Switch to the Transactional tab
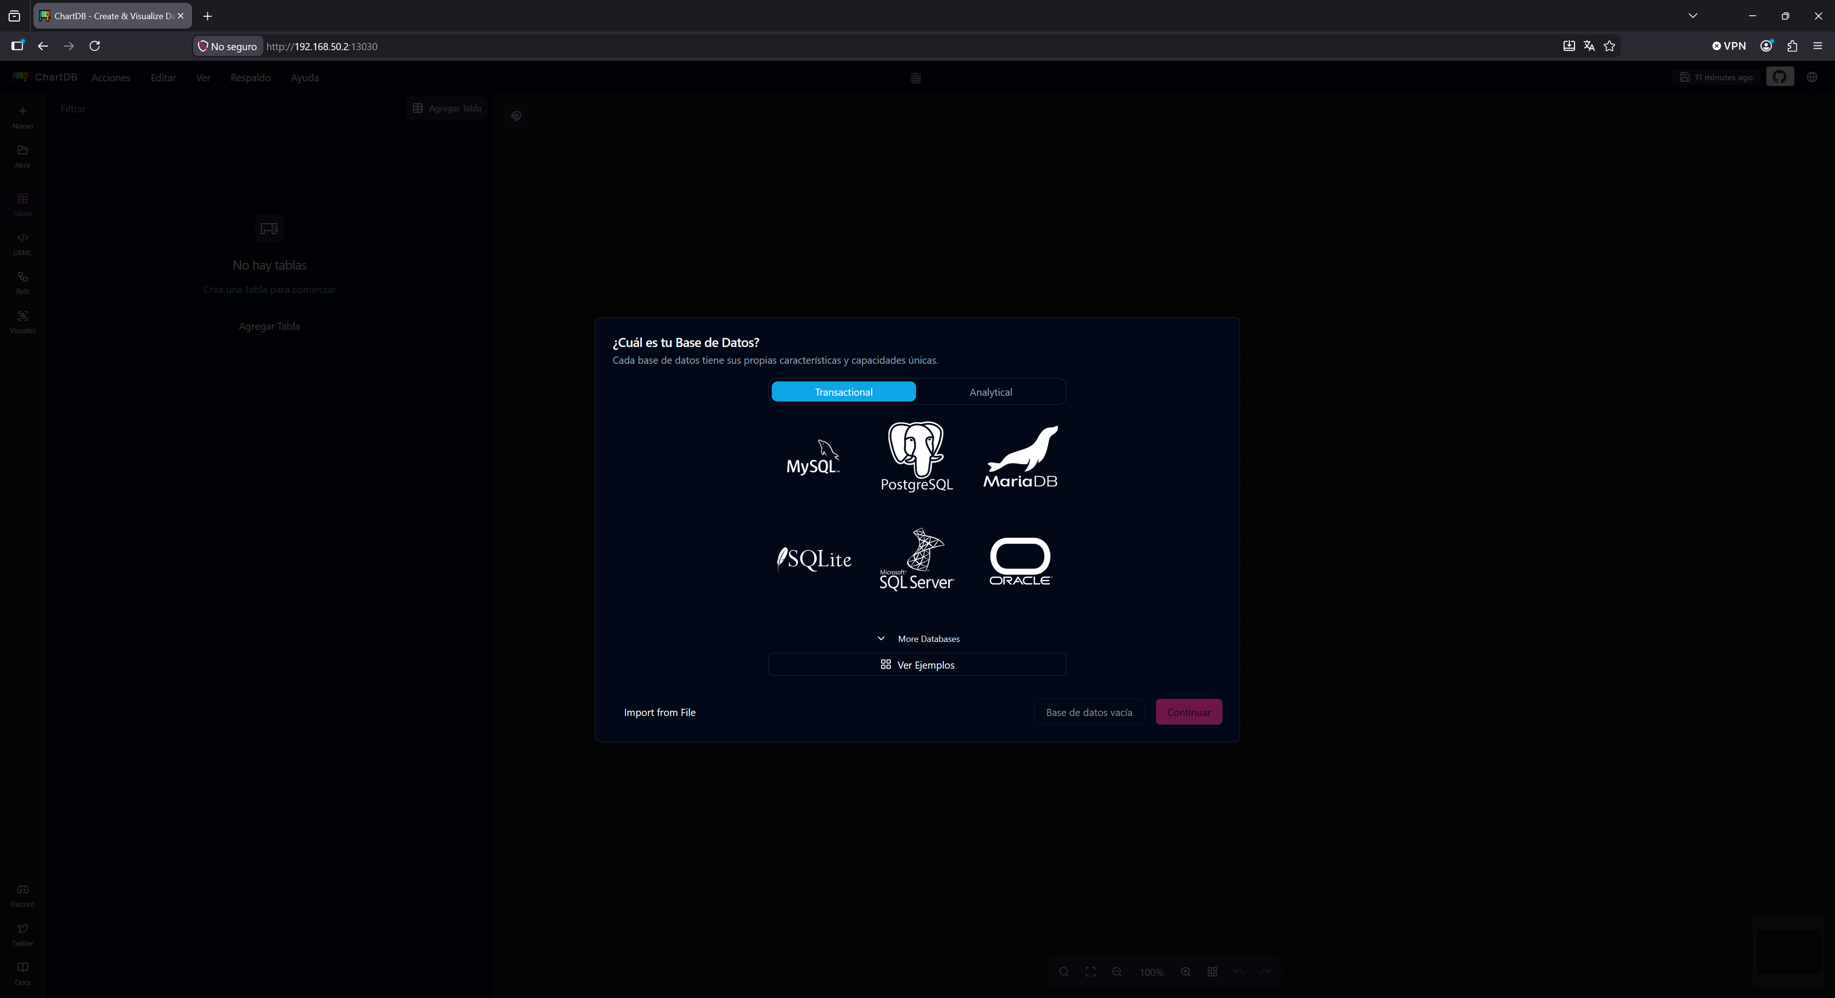The image size is (1835, 998). click(x=843, y=392)
